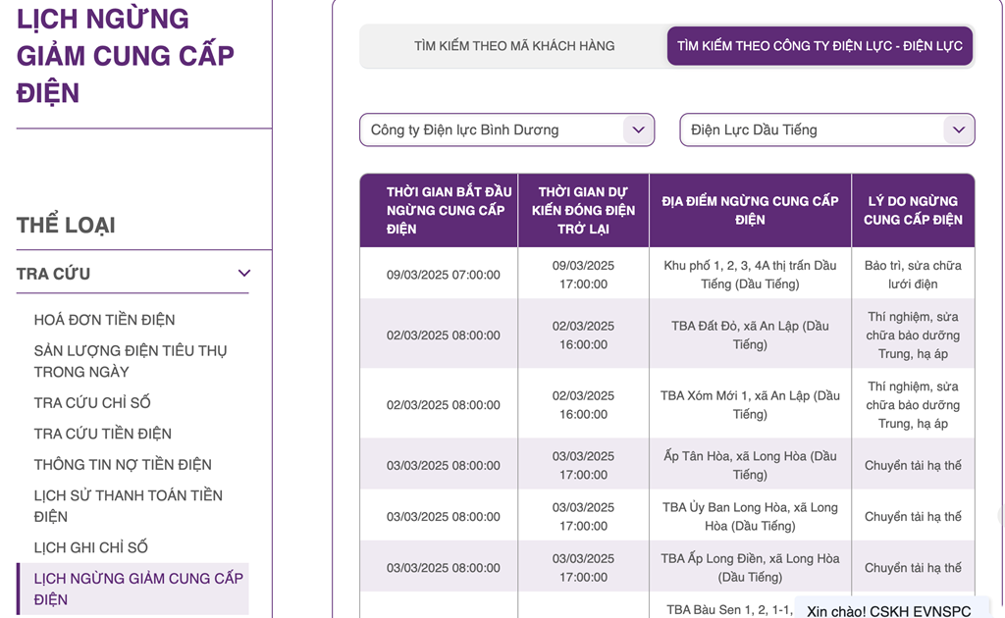Open Lịch sử thanh toán tiền điện
Image resolution: width=1005 pixels, height=618 pixels.
(x=128, y=505)
